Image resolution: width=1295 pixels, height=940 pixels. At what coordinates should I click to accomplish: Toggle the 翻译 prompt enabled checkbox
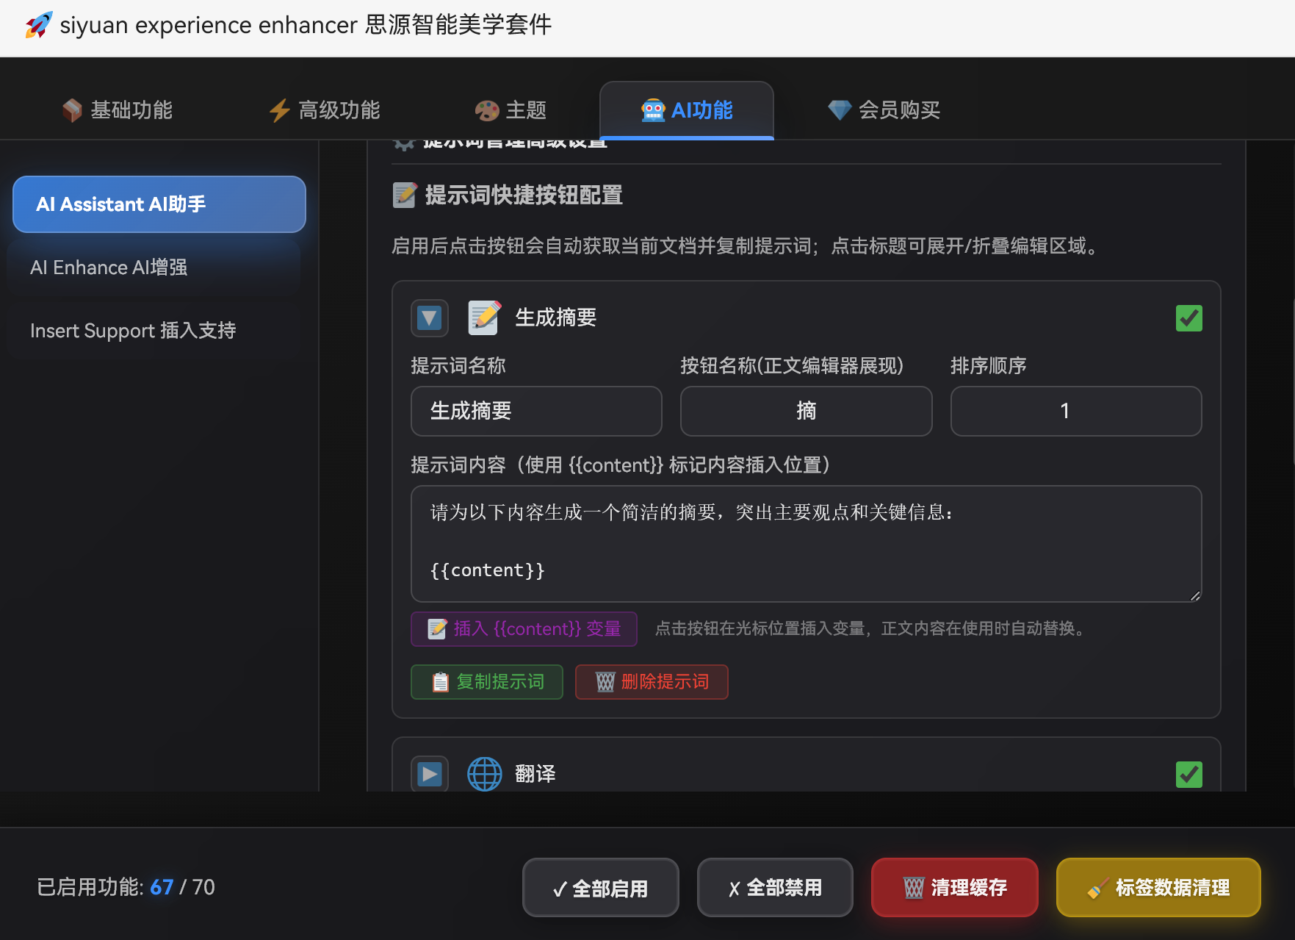point(1189,775)
